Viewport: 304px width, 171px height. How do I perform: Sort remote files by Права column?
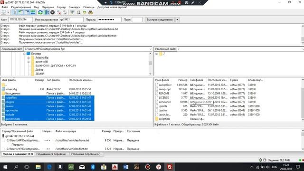coord(234,80)
